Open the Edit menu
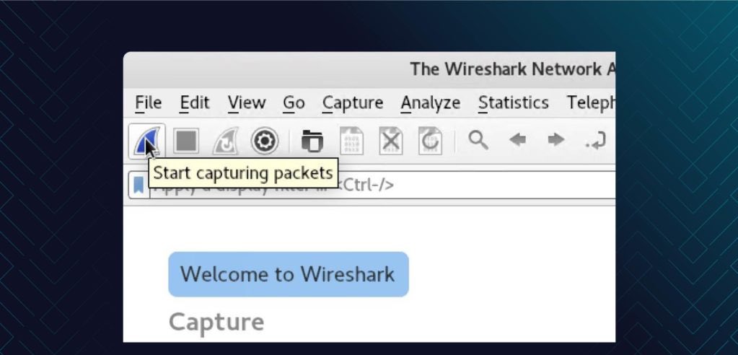The width and height of the screenshot is (738, 355). 195,102
